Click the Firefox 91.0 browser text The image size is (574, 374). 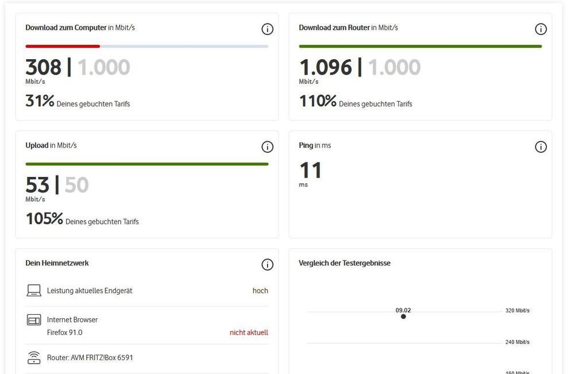click(x=64, y=332)
